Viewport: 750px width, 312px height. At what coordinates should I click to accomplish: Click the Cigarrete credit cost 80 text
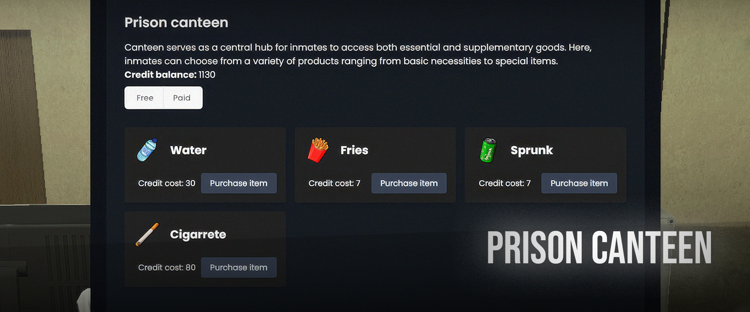pos(167,268)
